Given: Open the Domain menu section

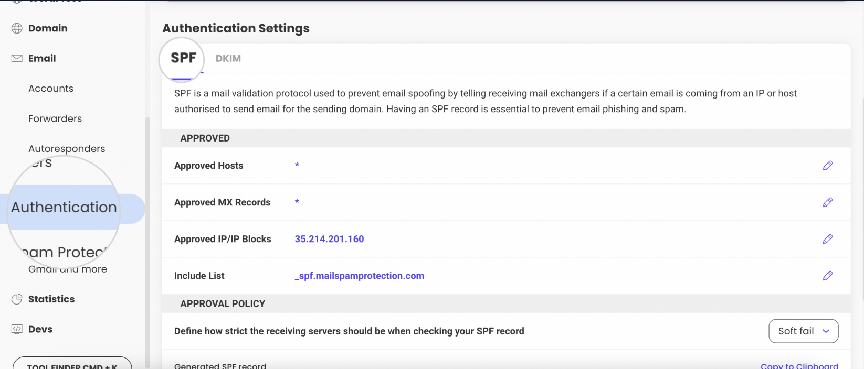Looking at the screenshot, I should pyautogui.click(x=48, y=28).
